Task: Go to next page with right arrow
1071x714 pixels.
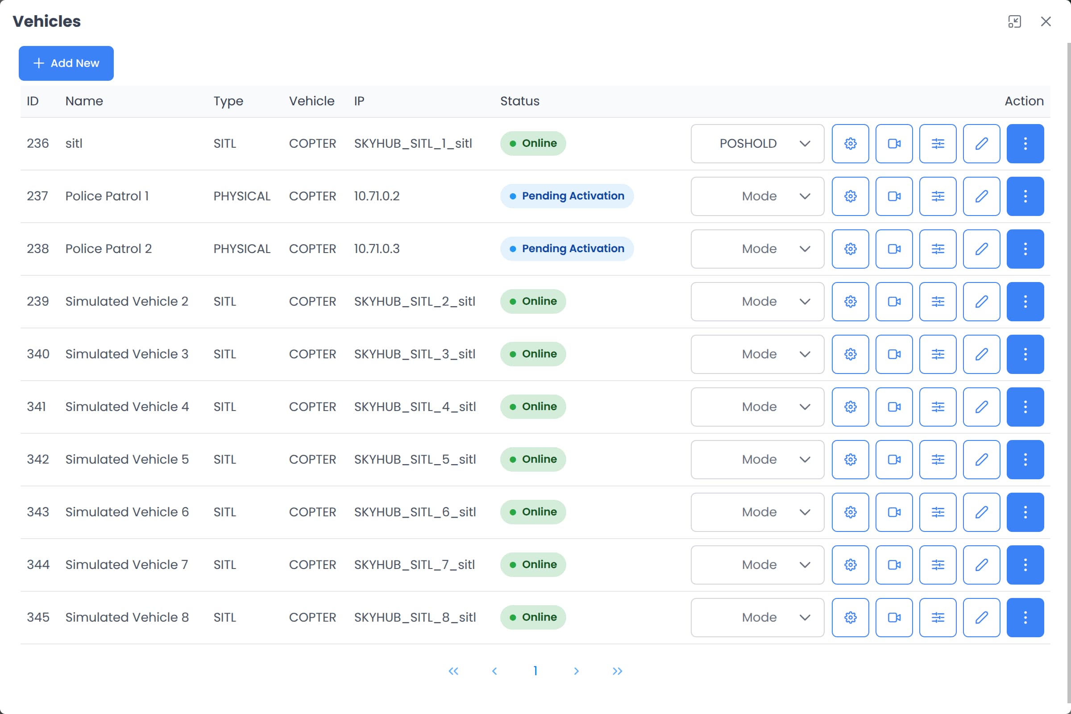Action: (x=577, y=671)
